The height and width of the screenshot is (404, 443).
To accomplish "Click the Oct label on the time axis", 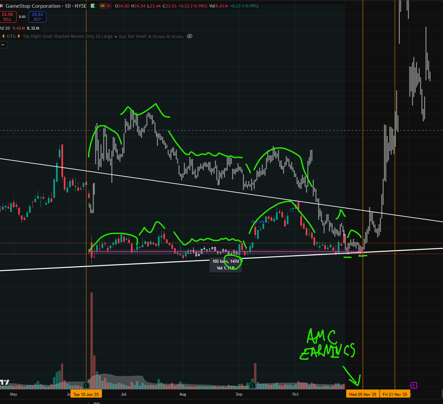I will (295, 394).
